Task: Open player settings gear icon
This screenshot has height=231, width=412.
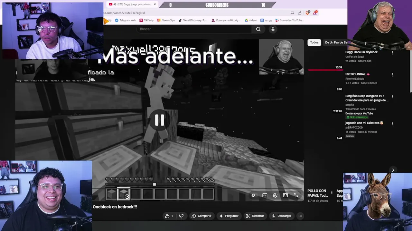Action: pos(275,195)
